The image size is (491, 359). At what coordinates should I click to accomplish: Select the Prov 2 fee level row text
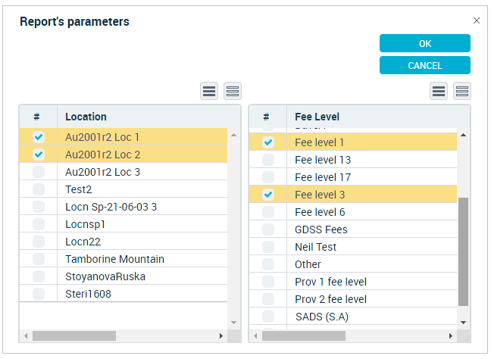click(330, 299)
